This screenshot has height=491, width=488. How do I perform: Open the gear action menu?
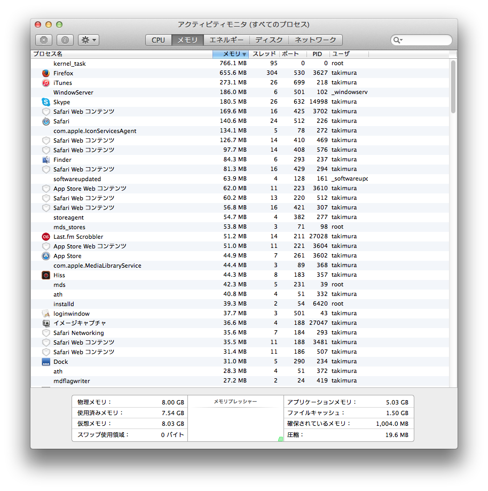tap(89, 40)
